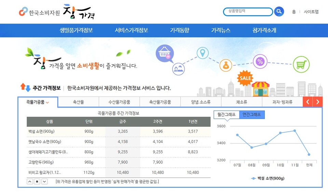328x194 pixels.
Task: Click the location pin circle icon
Action: [203, 53]
